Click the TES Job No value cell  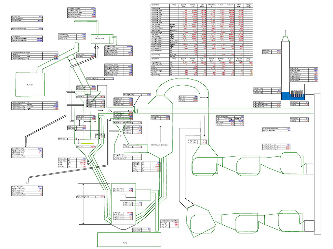(39, 16)
